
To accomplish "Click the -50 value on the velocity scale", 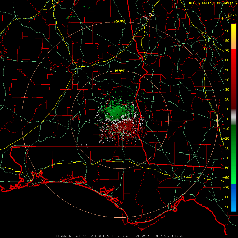I will 226,168.
